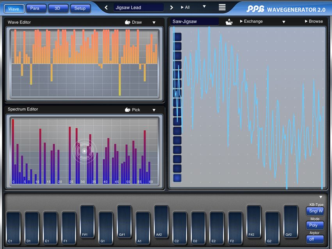
Task: Toggle the KB-Type Sngl W button
Action: [316, 211]
